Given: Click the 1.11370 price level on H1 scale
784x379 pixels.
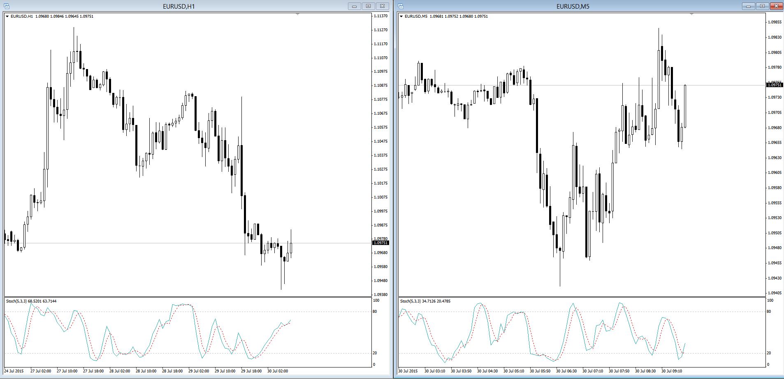Looking at the screenshot, I should tap(381, 16).
